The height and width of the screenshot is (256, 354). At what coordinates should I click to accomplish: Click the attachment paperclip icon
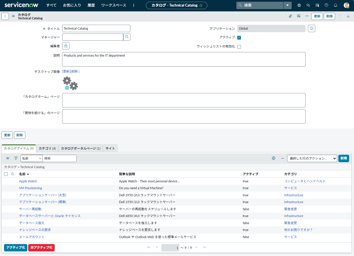point(290,16)
